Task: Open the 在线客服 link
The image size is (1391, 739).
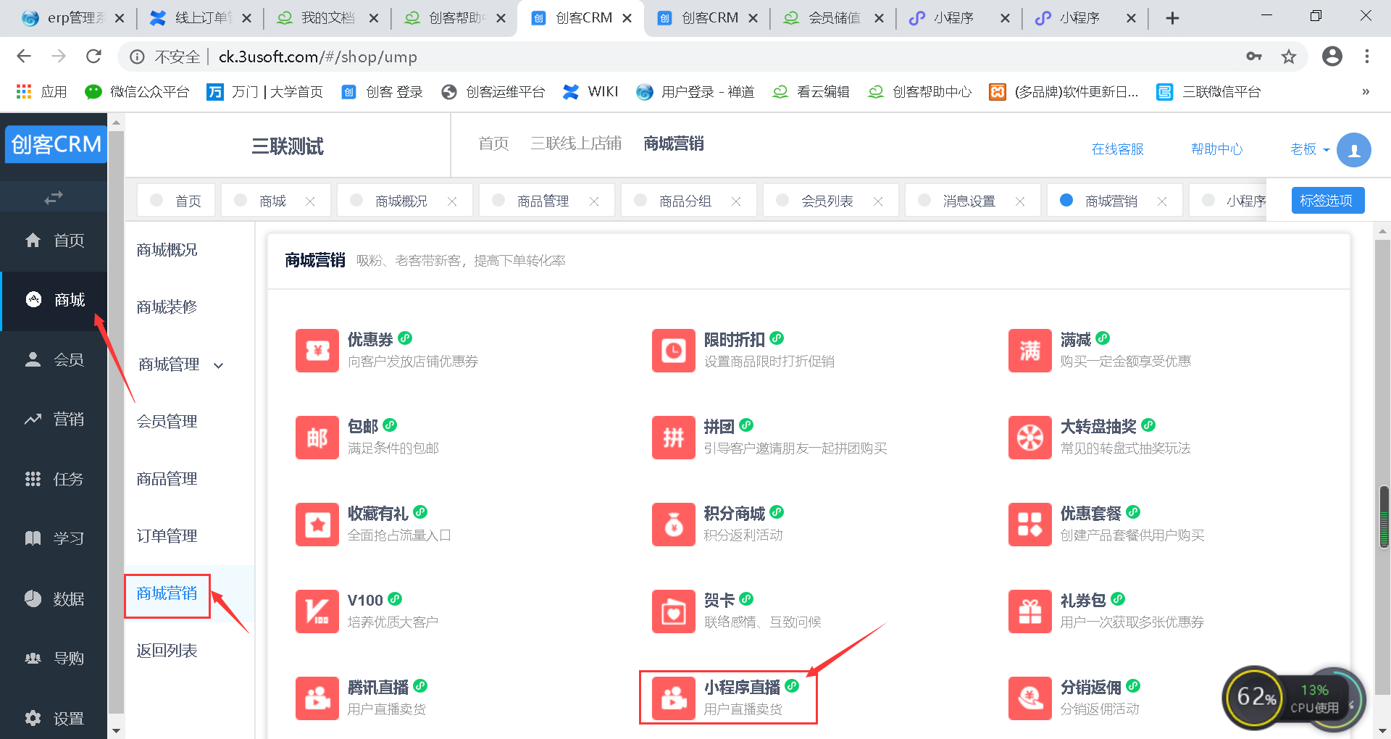Action: (x=1117, y=149)
